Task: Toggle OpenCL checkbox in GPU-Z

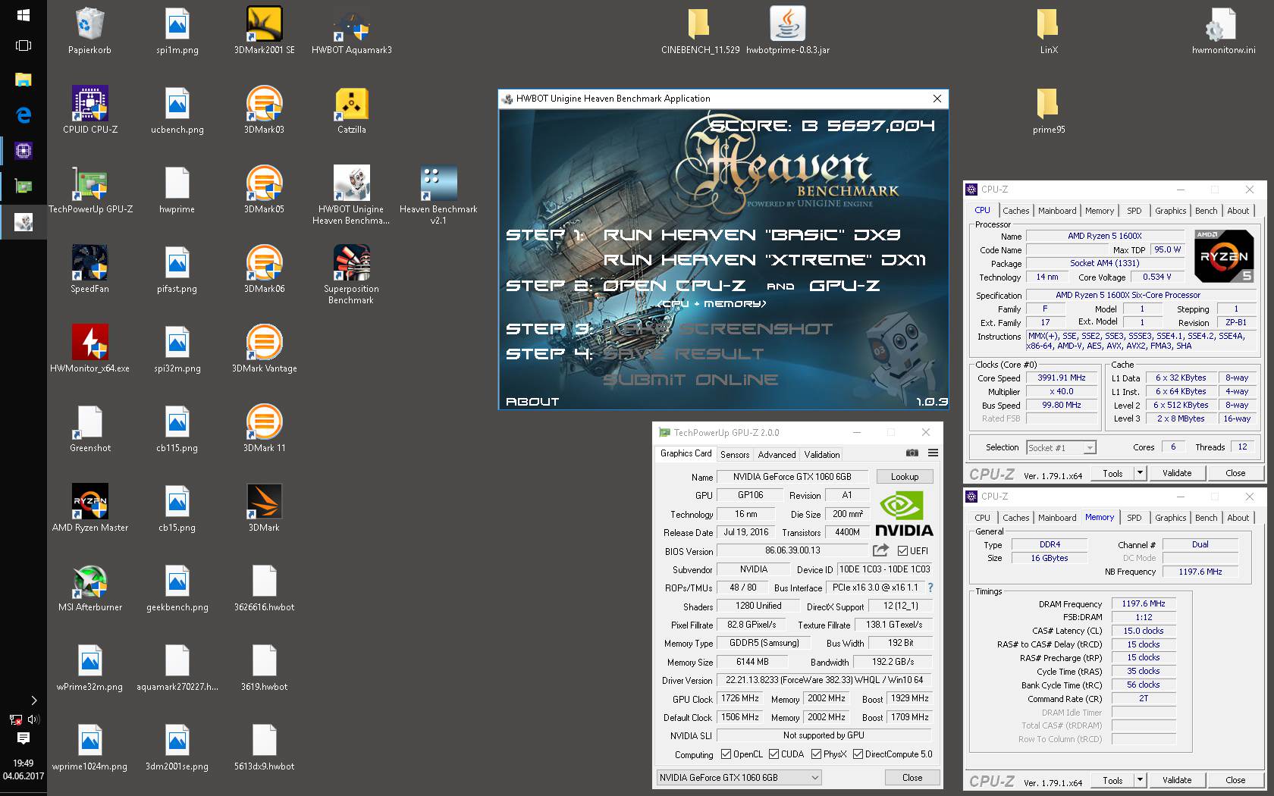Action: coord(726,754)
